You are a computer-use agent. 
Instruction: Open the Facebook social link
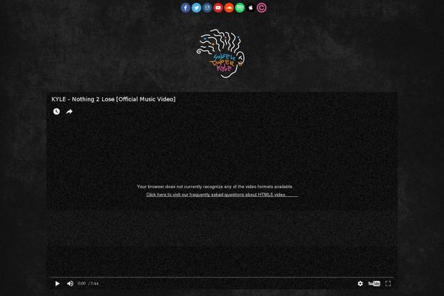[186, 7]
